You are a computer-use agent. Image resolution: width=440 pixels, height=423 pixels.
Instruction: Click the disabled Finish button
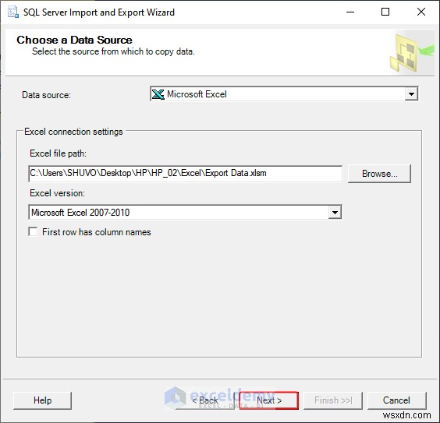(333, 400)
